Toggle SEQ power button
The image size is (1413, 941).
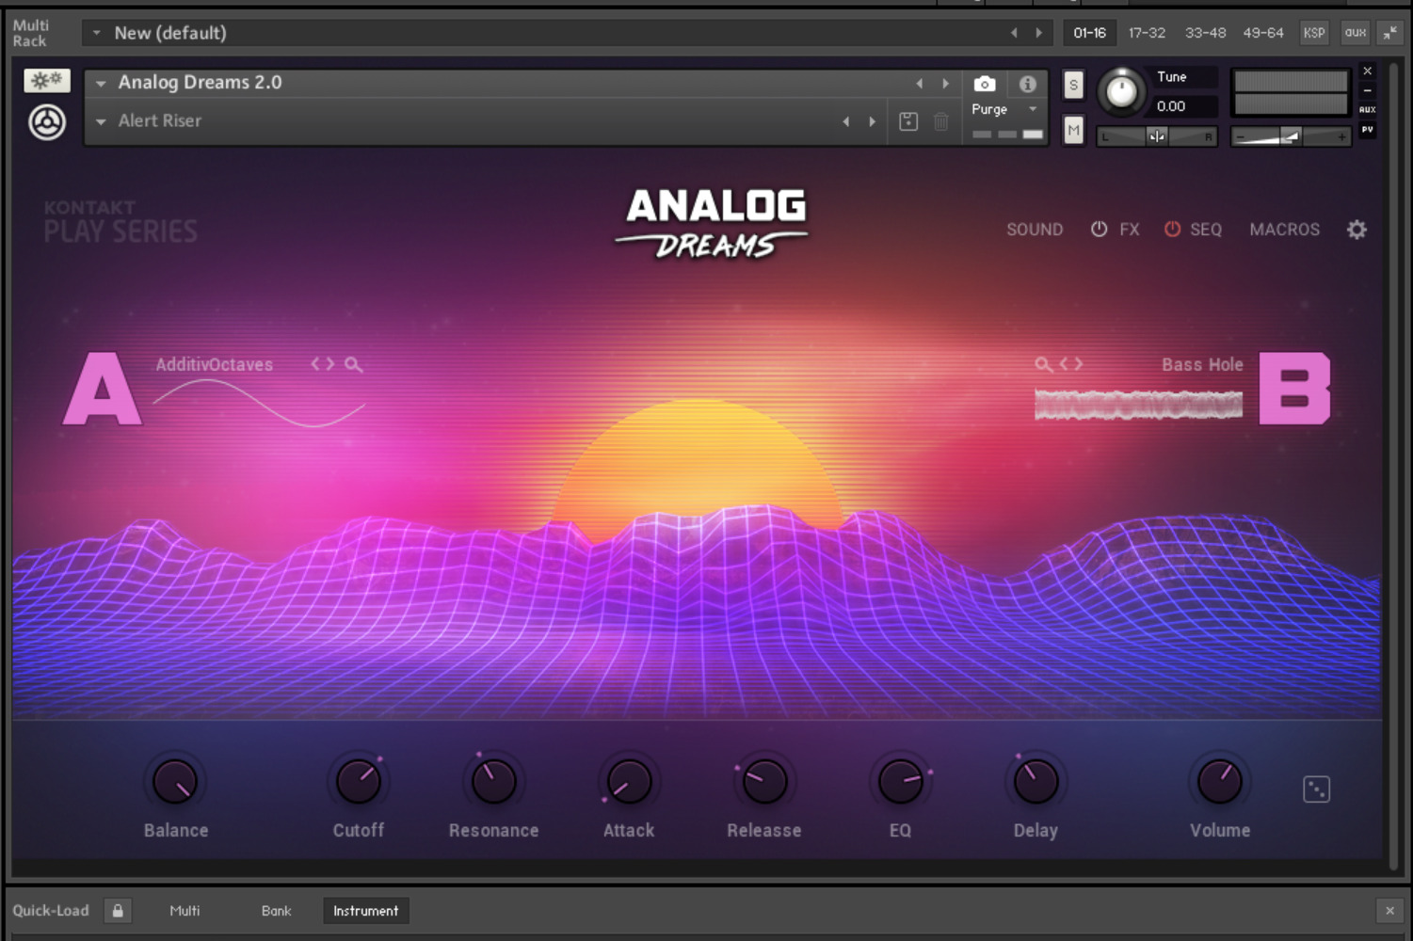(x=1172, y=230)
